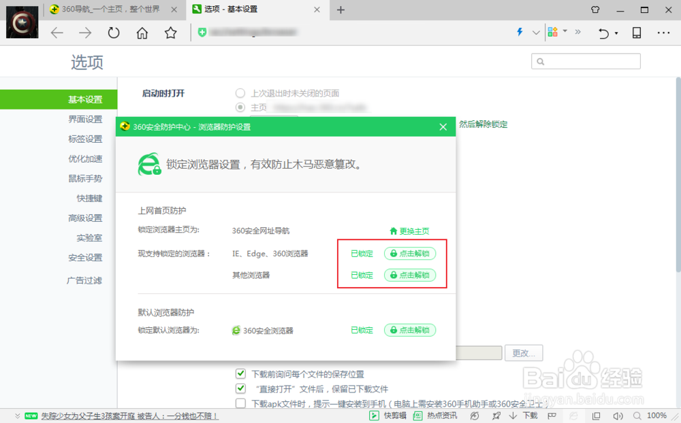Open 广告过滤 sidebar item

[84, 280]
